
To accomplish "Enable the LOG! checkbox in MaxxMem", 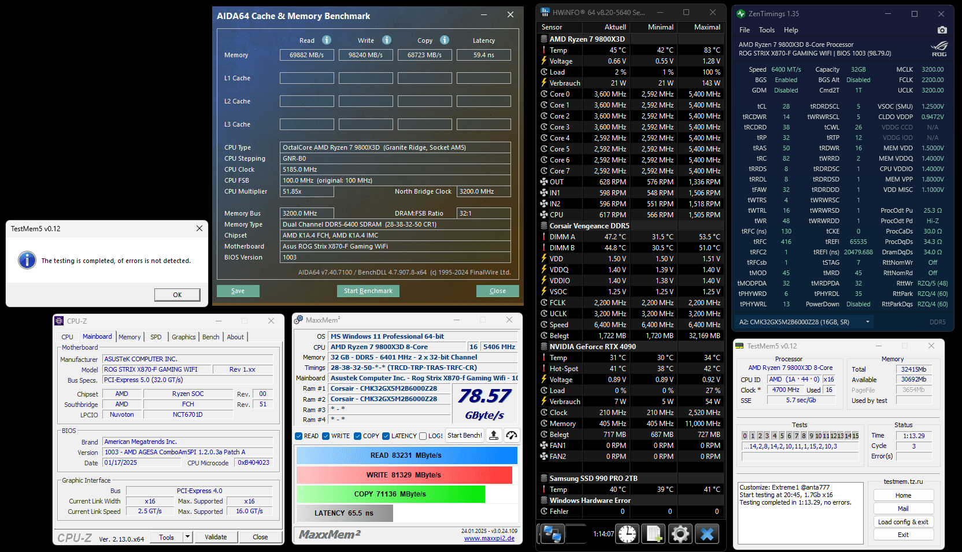I will 423,436.
